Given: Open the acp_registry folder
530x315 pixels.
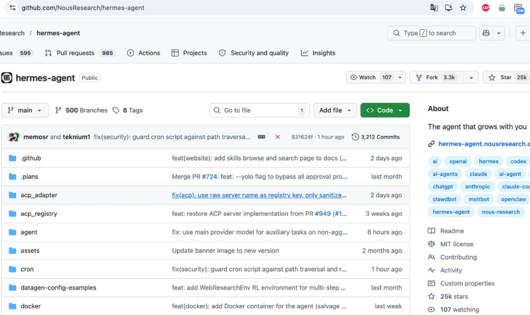Looking at the screenshot, I should (x=39, y=213).
